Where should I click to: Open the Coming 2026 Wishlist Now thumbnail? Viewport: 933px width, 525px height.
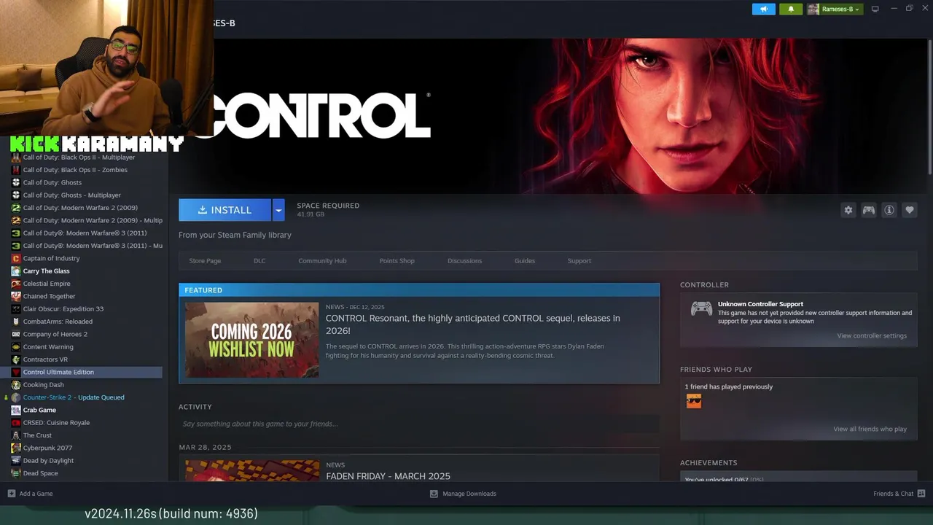[251, 340]
